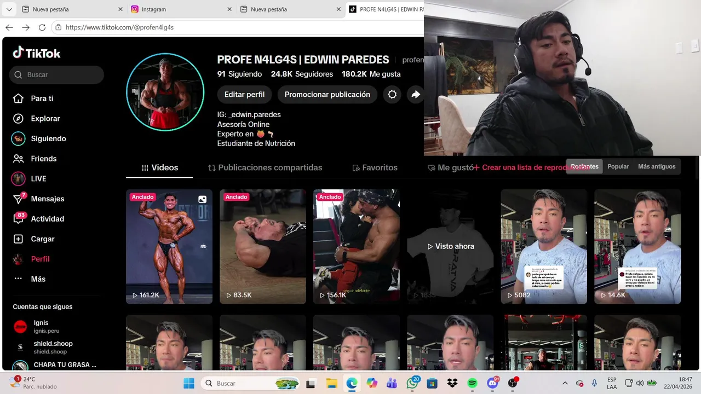This screenshot has width=701, height=394.
Task: Open Copilot from taskbar
Action: pyautogui.click(x=372, y=383)
